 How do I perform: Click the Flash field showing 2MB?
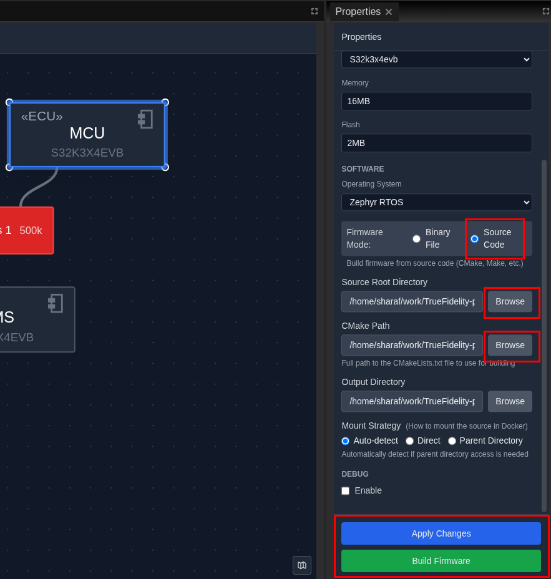[x=437, y=143]
